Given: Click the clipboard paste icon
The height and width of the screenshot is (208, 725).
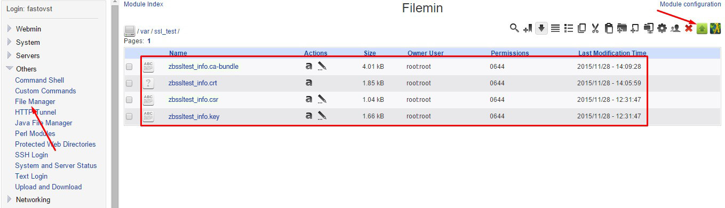Looking at the screenshot, I should [609, 29].
